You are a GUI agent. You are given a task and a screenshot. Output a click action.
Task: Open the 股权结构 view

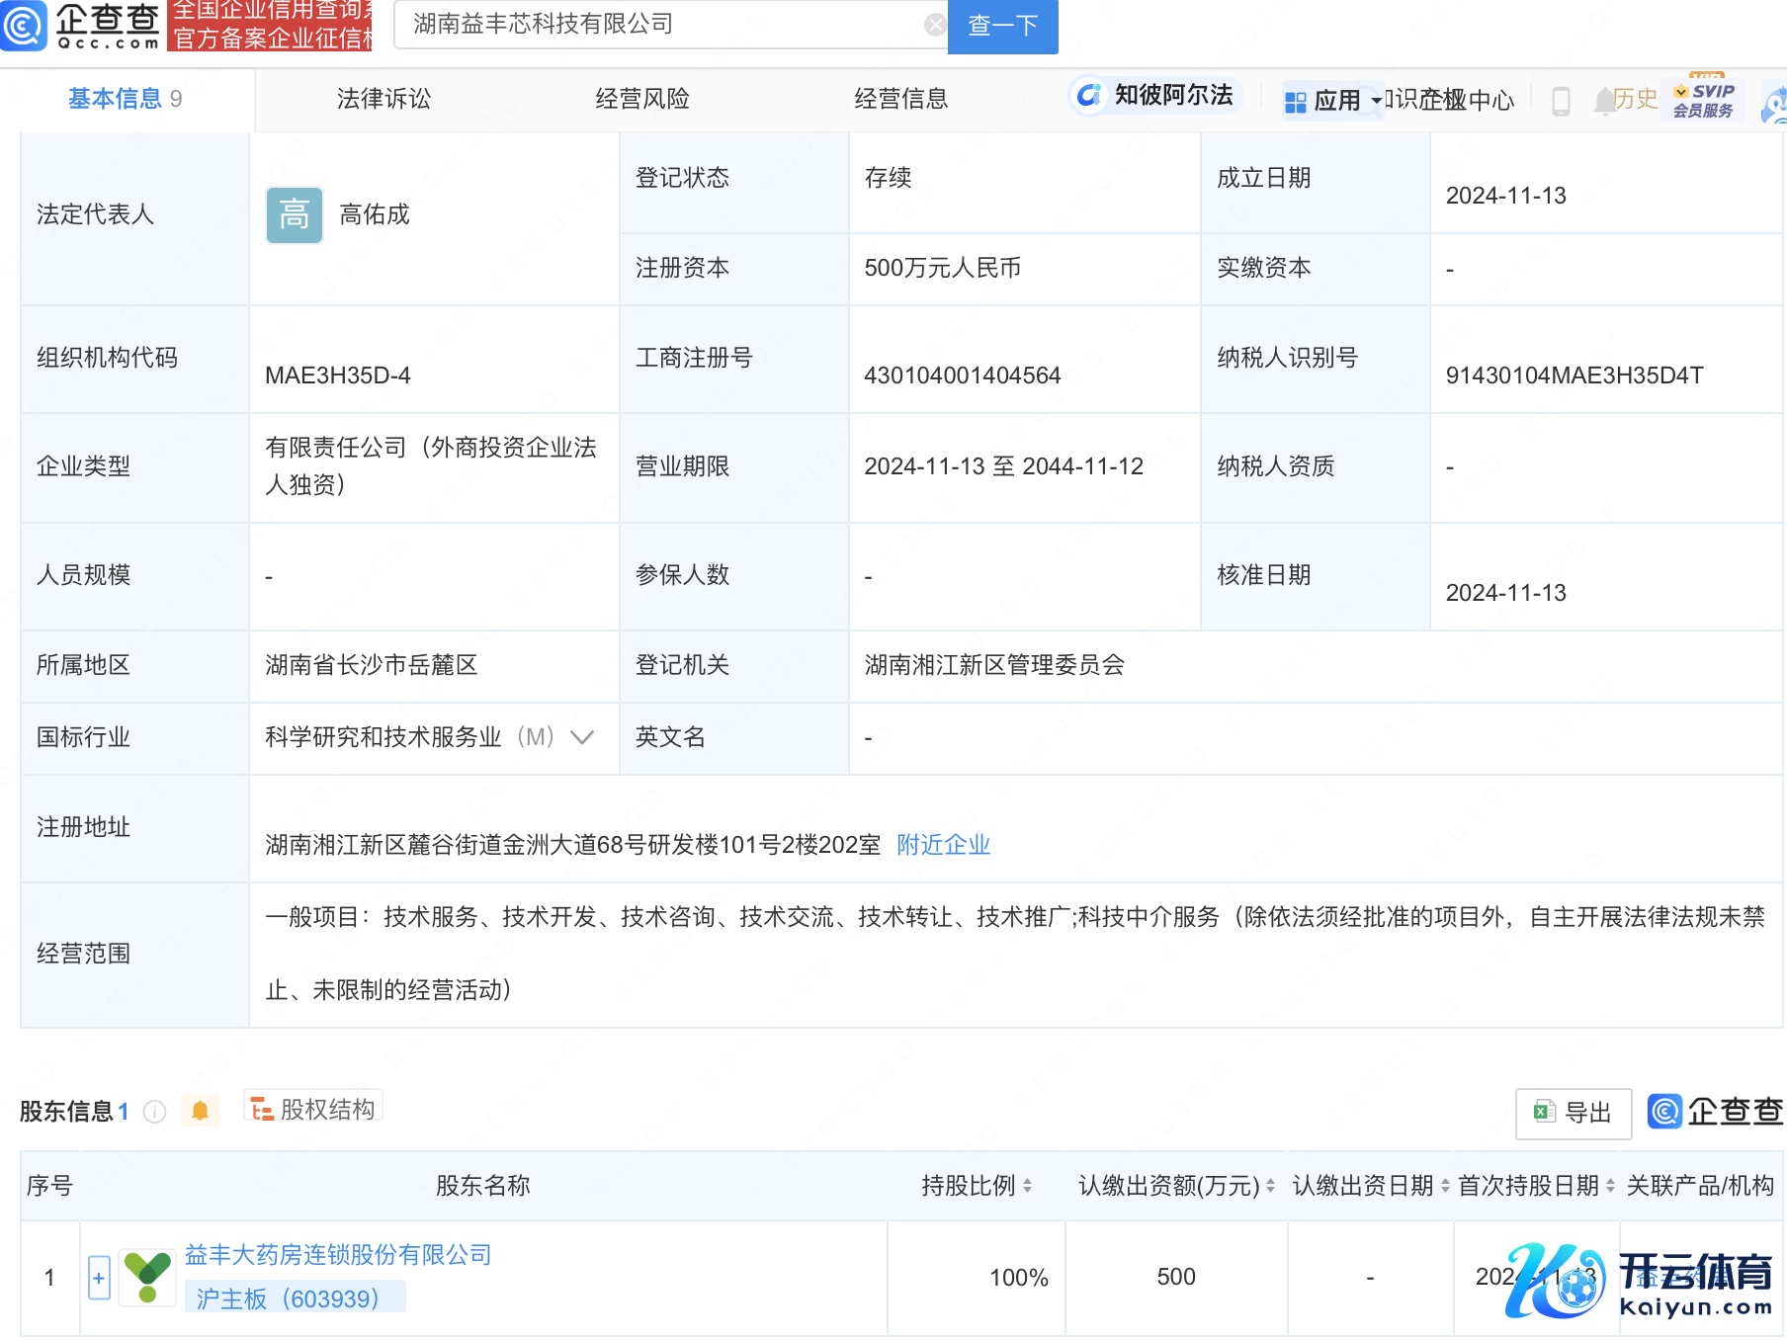click(x=313, y=1110)
